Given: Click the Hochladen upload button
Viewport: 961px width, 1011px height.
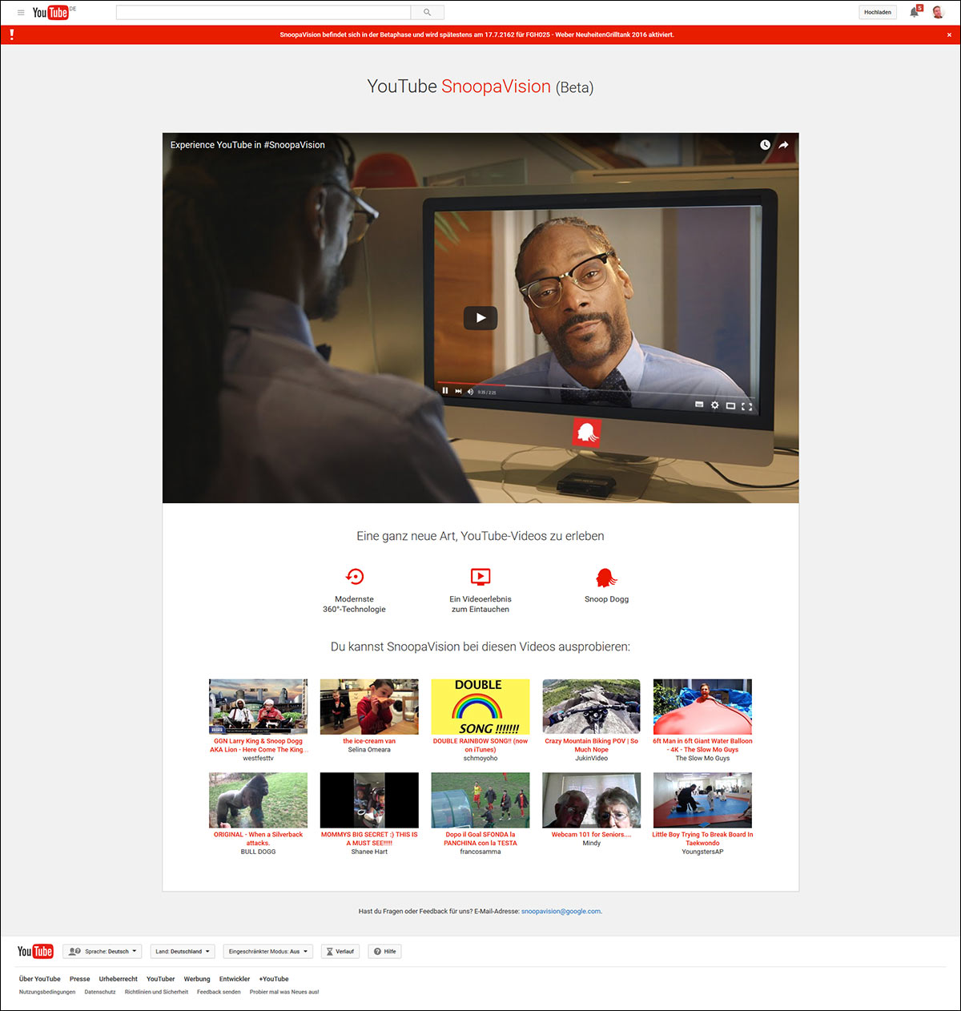Looking at the screenshot, I should (x=878, y=12).
